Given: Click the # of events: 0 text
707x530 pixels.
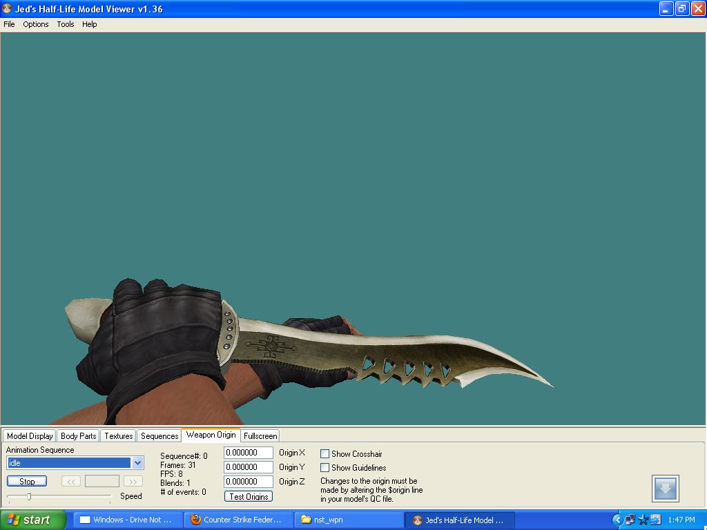Looking at the screenshot, I should 183,492.
